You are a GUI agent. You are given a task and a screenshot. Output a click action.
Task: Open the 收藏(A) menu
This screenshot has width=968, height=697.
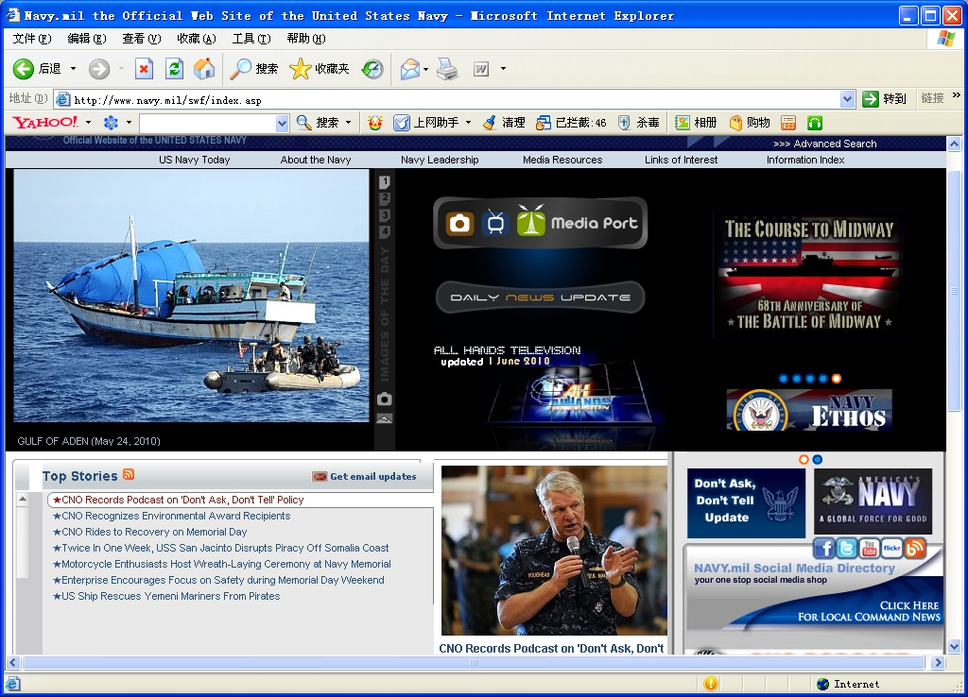pos(197,39)
